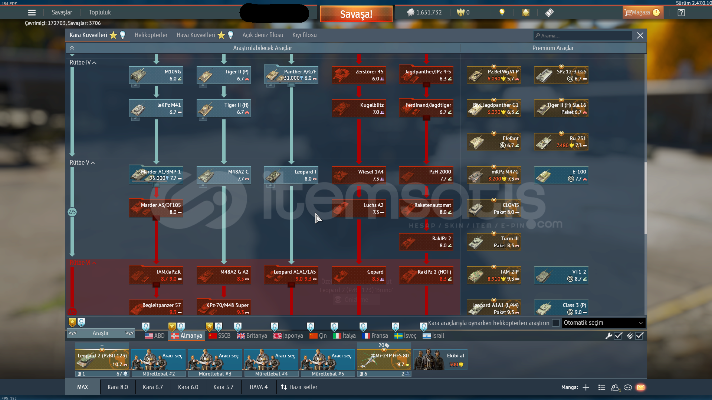Collapse Rütbe VI section
The height and width of the screenshot is (400, 712).
(83, 262)
